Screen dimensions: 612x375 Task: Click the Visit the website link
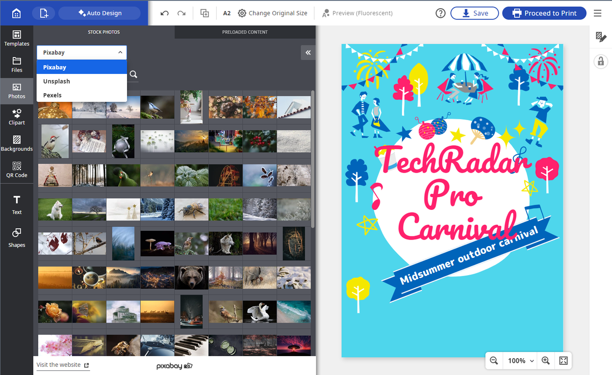click(58, 365)
